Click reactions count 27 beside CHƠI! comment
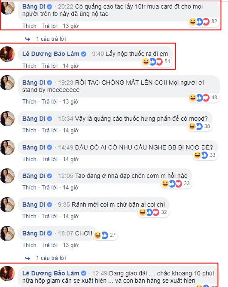The height and width of the screenshot is (287, 228). (x=105, y=235)
